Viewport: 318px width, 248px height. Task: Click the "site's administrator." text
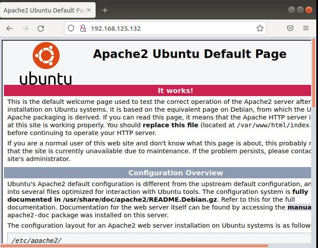[39, 159]
